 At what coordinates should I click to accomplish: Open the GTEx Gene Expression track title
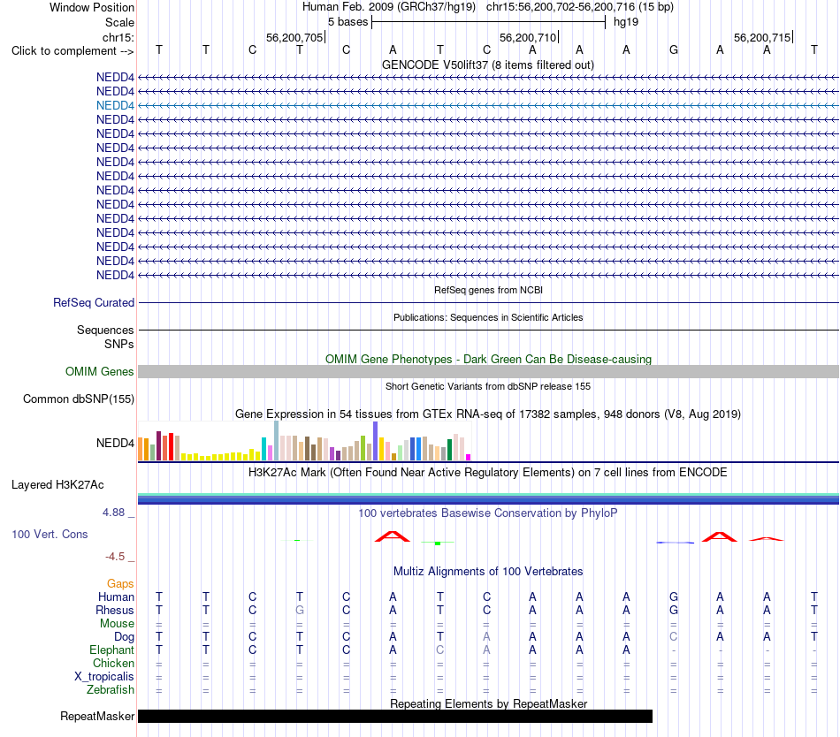pos(488,414)
